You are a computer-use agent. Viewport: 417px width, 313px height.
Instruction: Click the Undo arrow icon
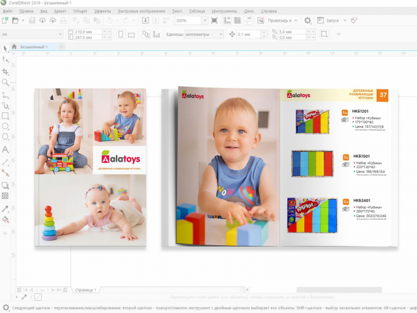(109, 20)
